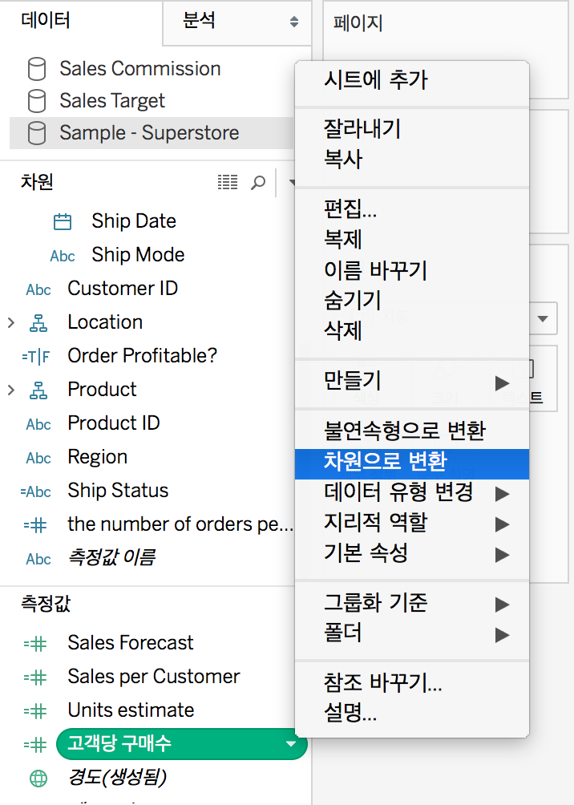574x805 pixels.
Task: Choose 편집... from the context menu
Action: tap(412, 209)
